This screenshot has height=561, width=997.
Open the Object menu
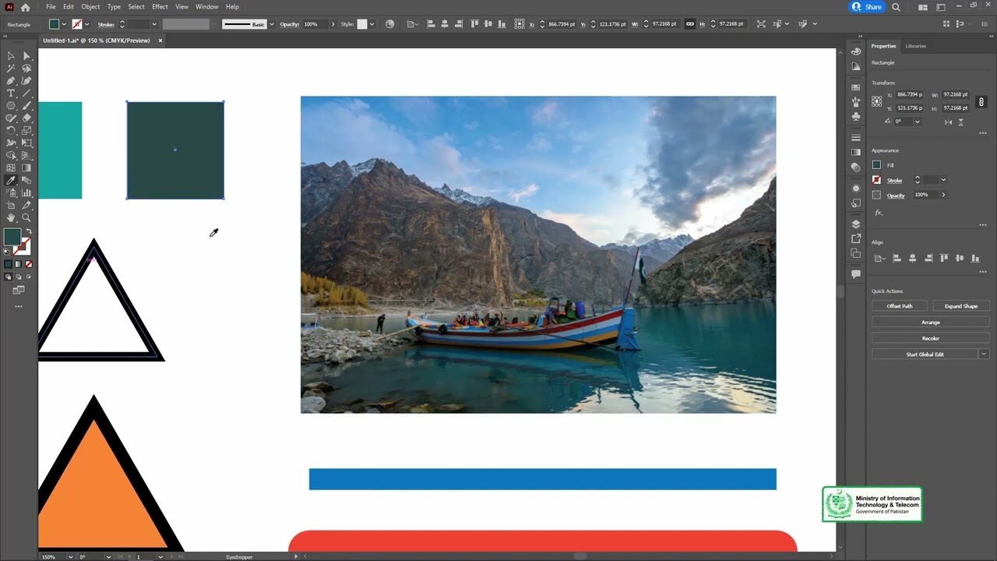[x=90, y=6]
